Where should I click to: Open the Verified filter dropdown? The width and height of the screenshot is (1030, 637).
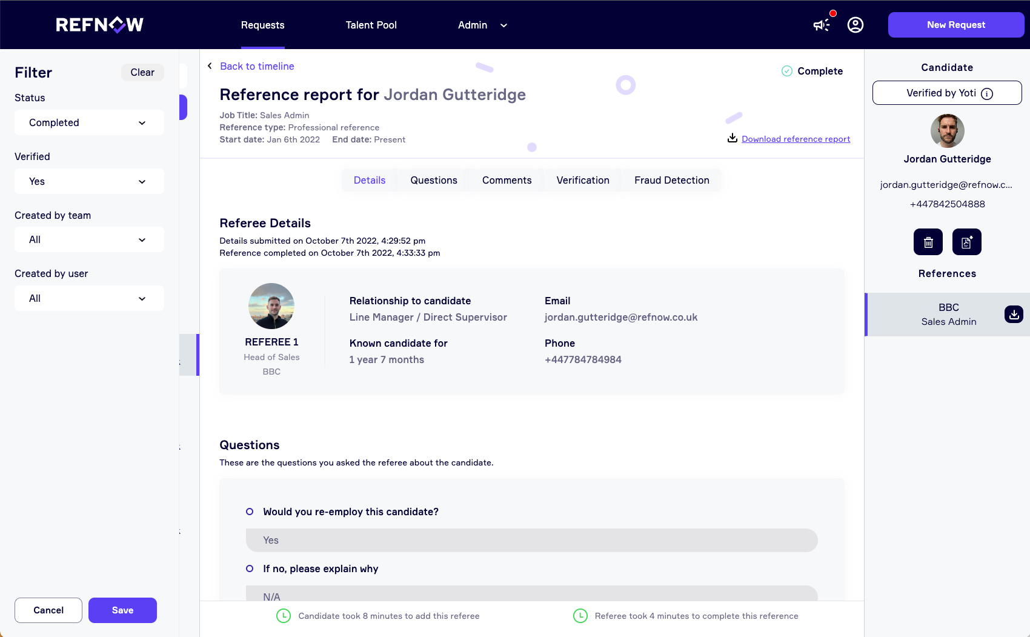pos(88,181)
